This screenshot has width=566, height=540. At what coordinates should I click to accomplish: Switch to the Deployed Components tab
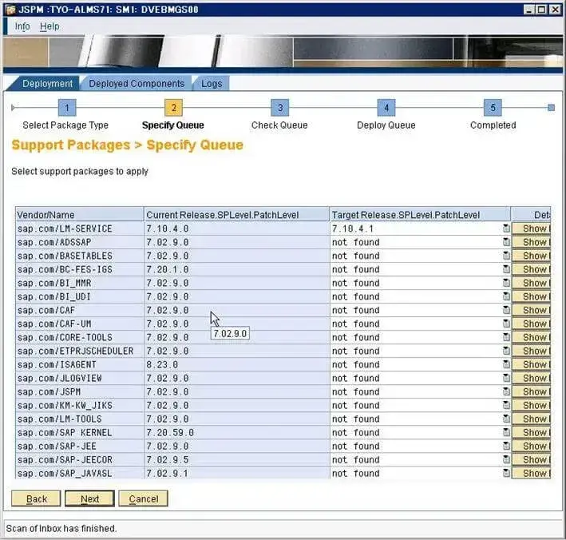pos(137,83)
